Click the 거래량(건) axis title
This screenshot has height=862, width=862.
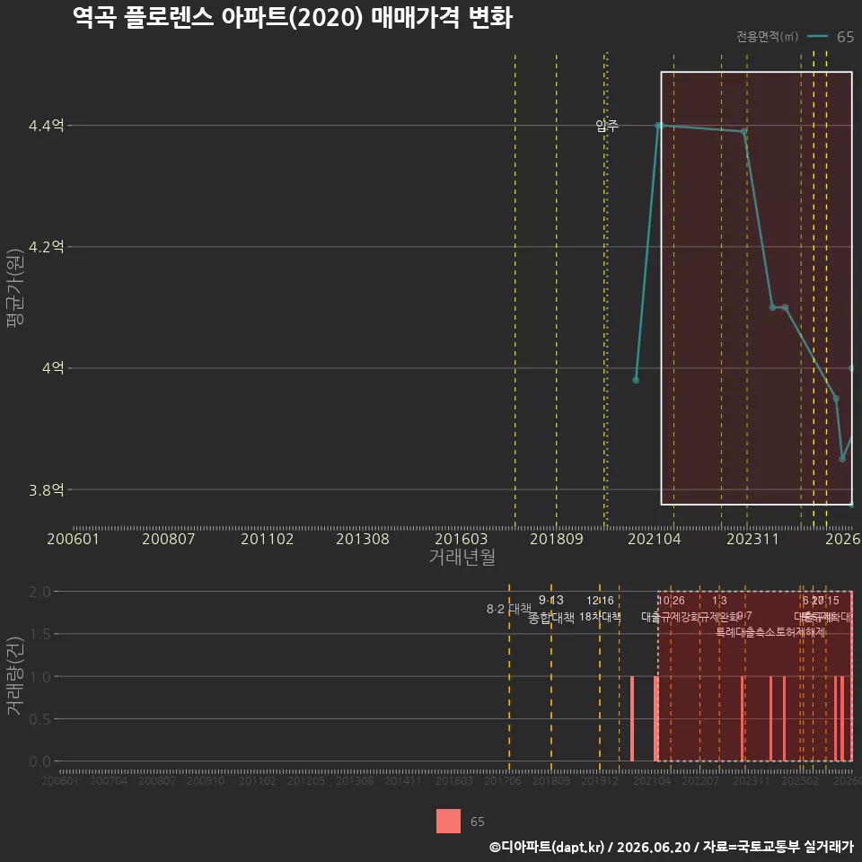tap(15, 676)
